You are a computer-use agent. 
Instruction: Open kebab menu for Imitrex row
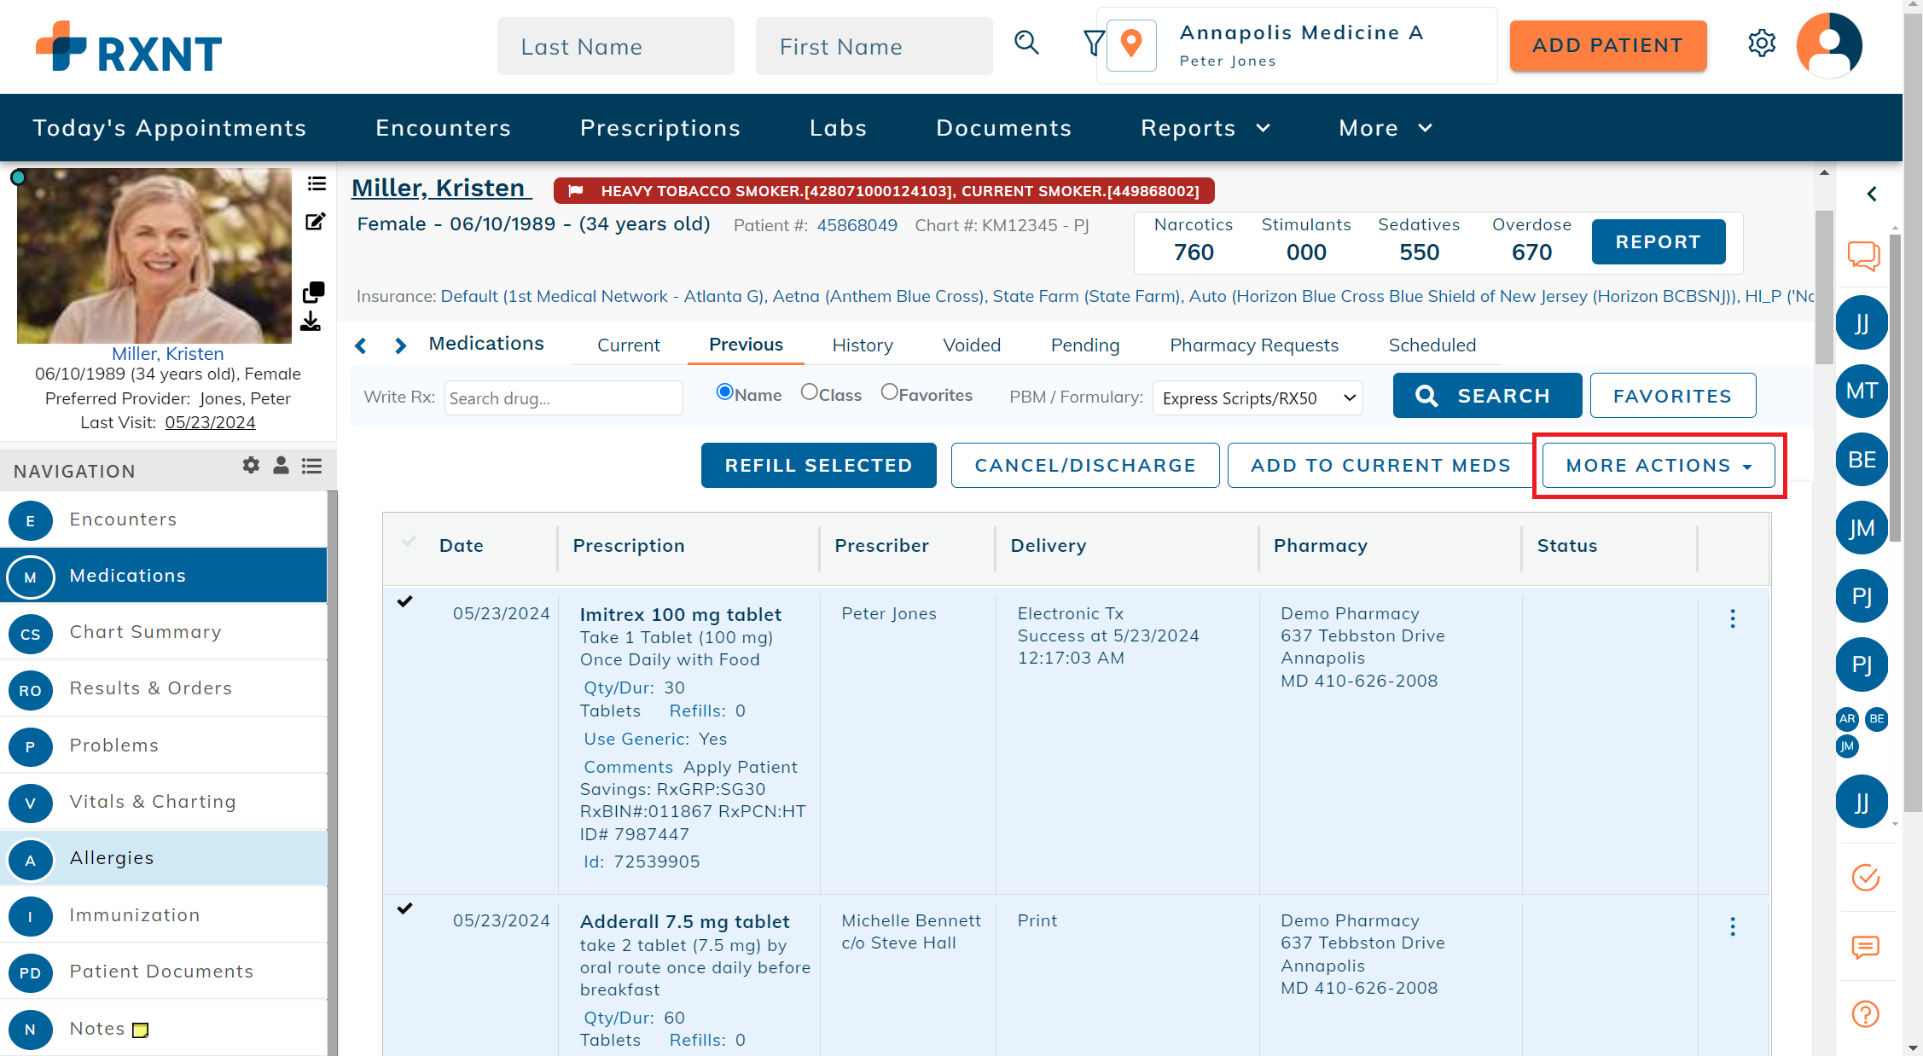click(1733, 618)
